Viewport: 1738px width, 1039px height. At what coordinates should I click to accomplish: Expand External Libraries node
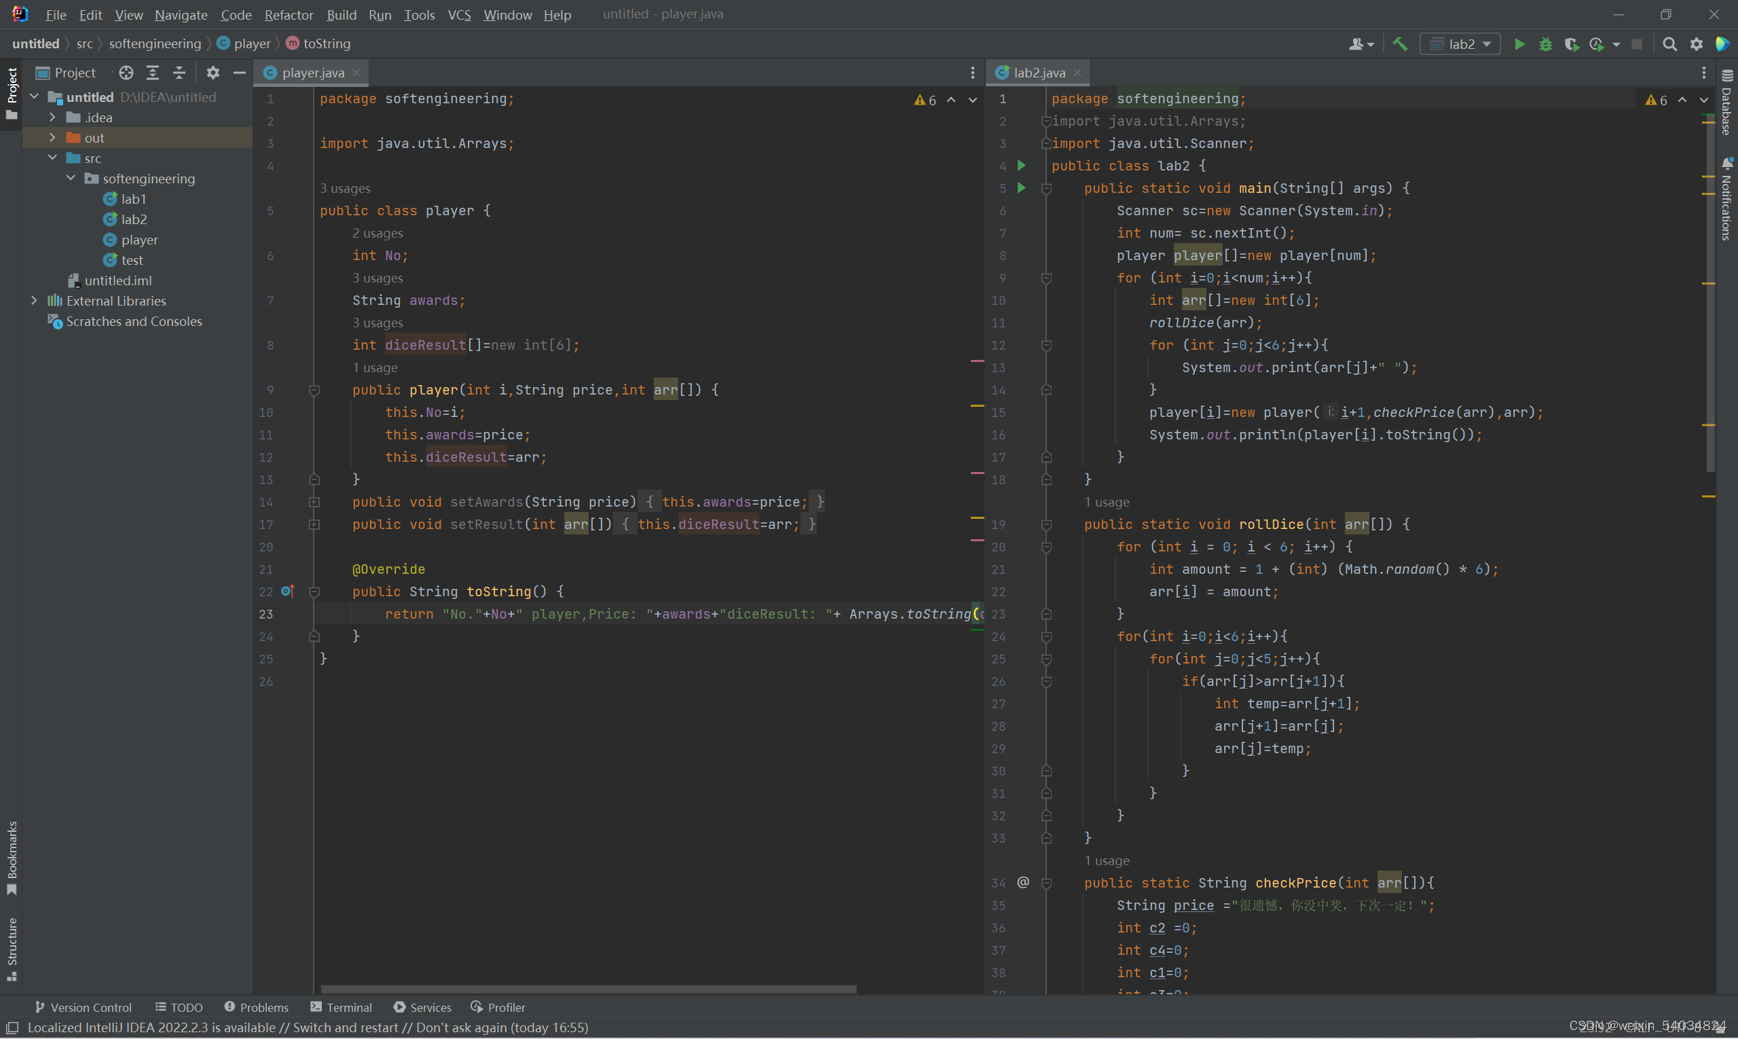(x=35, y=300)
